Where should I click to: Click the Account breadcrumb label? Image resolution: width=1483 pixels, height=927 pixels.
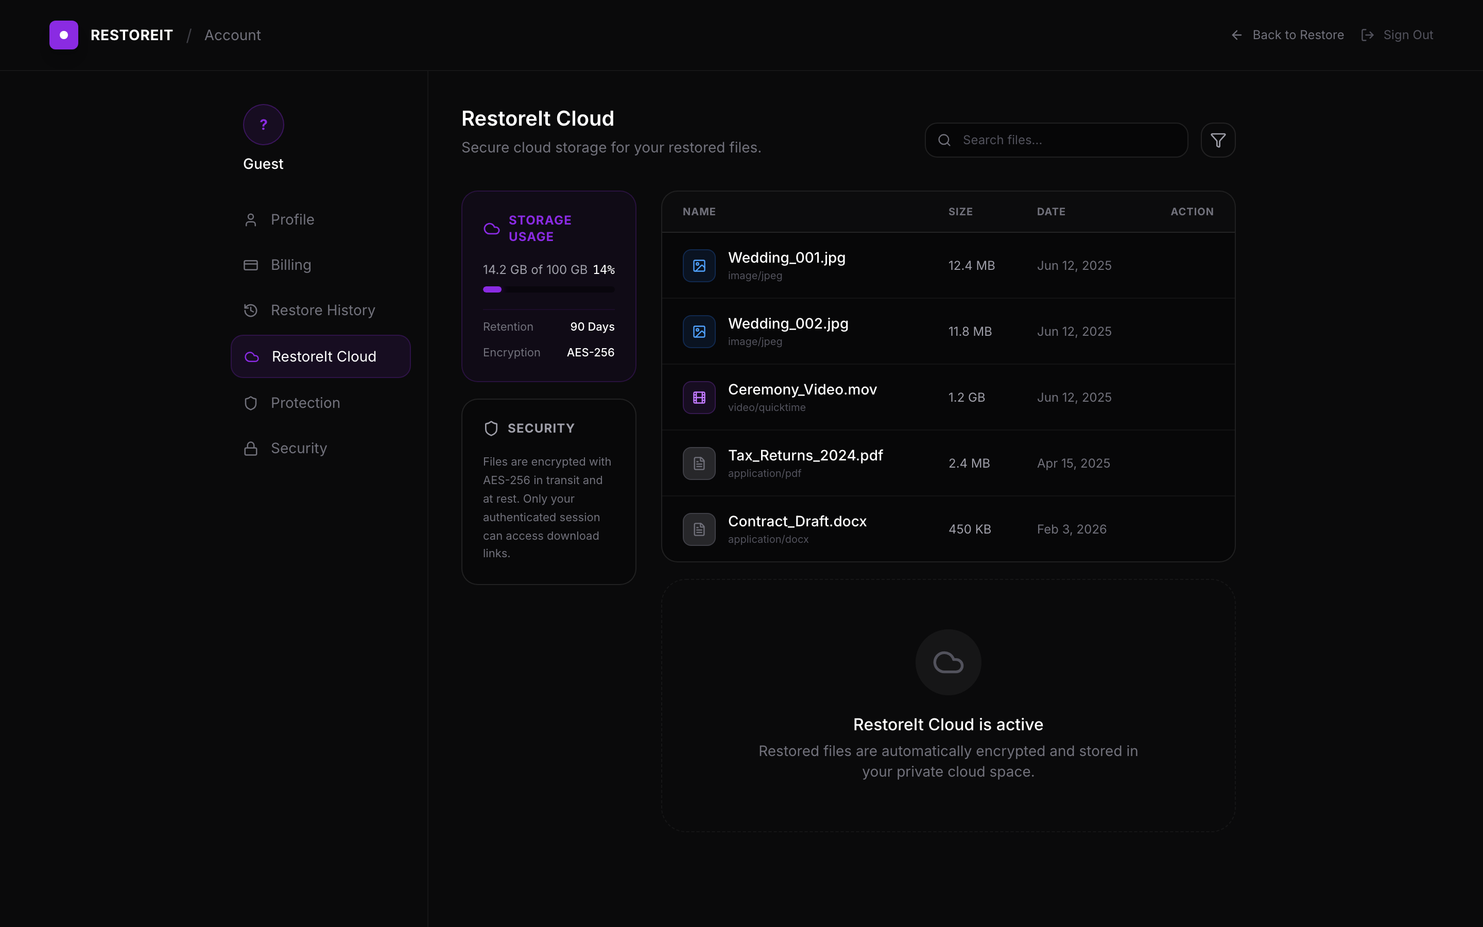[233, 35]
